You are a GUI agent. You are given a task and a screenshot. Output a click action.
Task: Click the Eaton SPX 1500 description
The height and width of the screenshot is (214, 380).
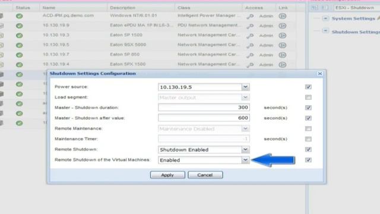128,64
